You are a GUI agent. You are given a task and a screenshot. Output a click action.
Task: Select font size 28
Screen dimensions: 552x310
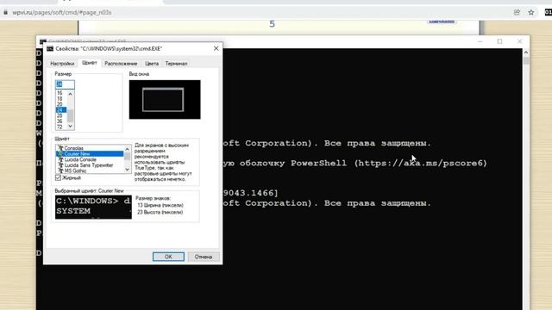point(60,115)
